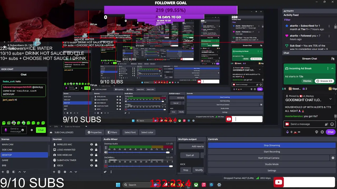Open Desktop Audio three-dot options

pyautogui.click(x=106, y=148)
